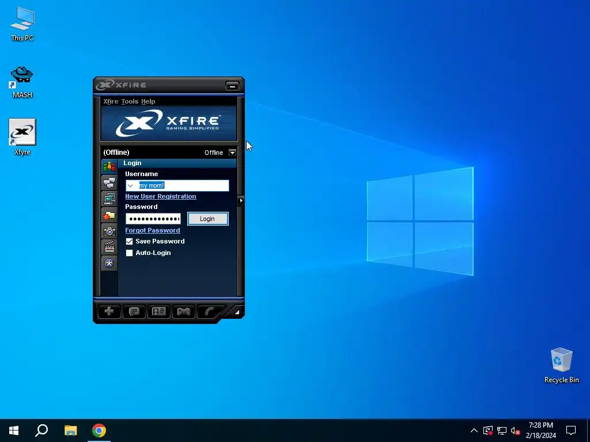Click the network tray icon
Image resolution: width=590 pixels, height=442 pixels.
pyautogui.click(x=502, y=430)
